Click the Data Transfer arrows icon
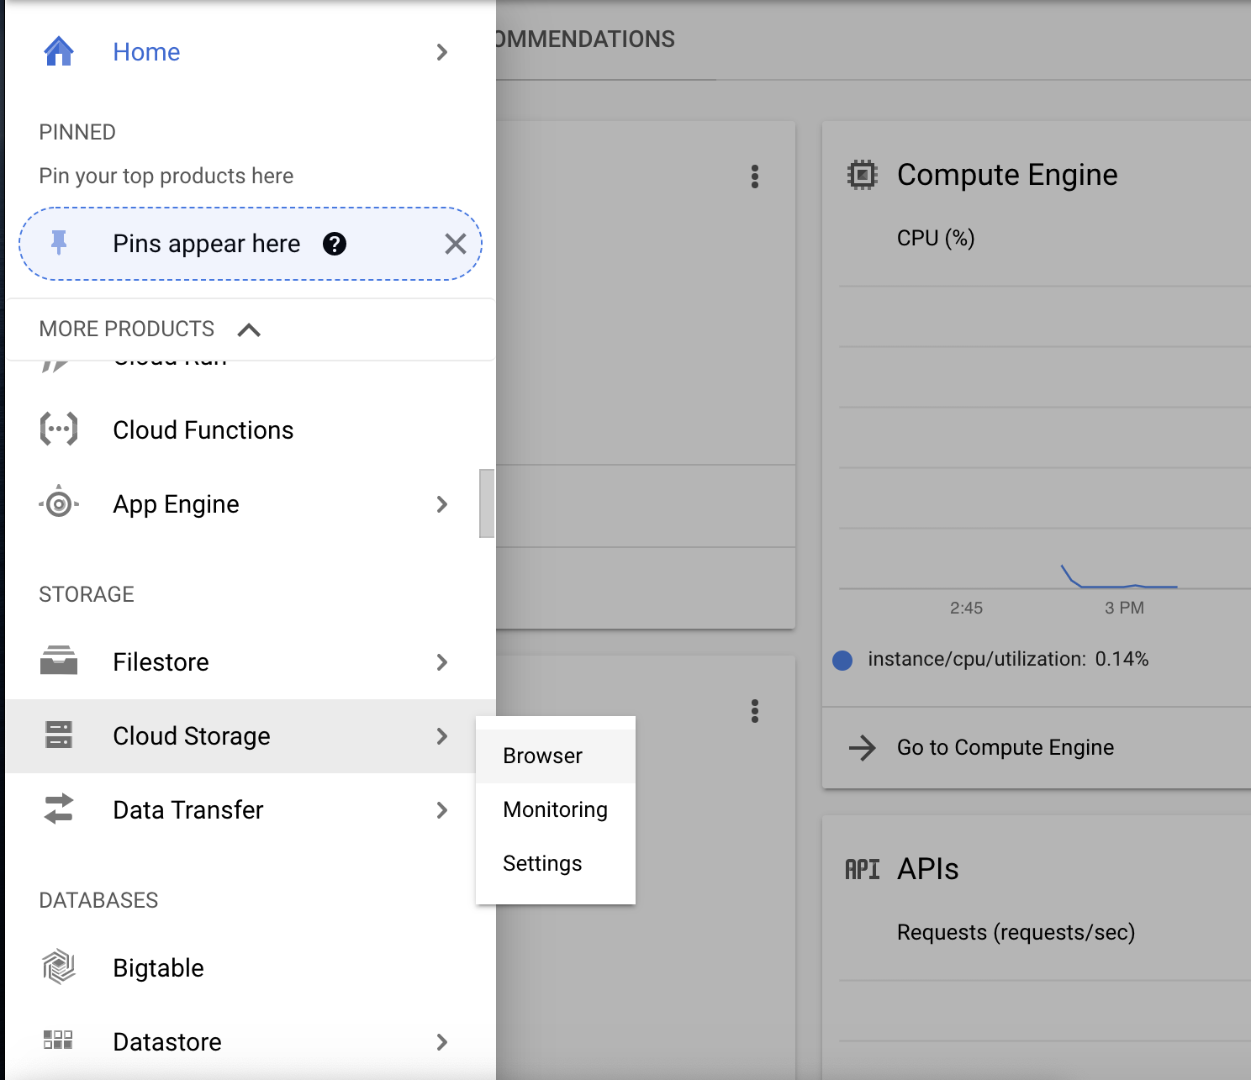 coord(58,809)
